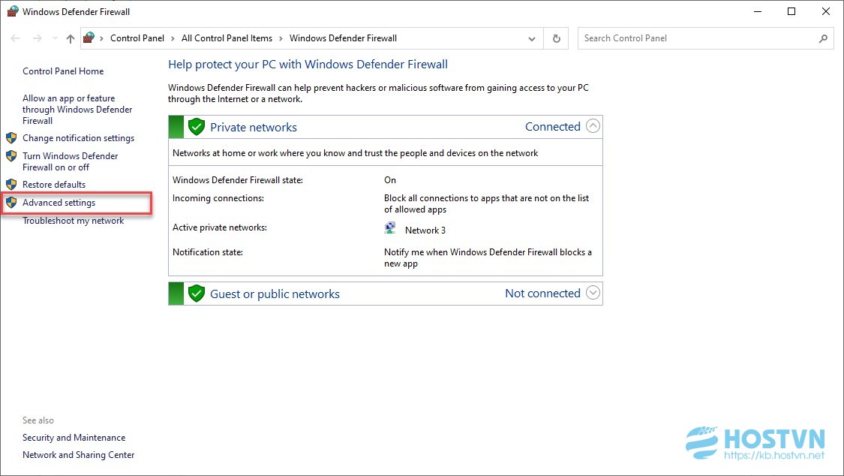
Task: Expand the chevron before the Control Panel breadcrumb
Action: pyautogui.click(x=101, y=39)
